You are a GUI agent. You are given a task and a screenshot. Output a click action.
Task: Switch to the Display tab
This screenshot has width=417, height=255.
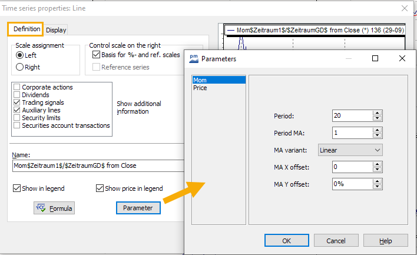56,30
